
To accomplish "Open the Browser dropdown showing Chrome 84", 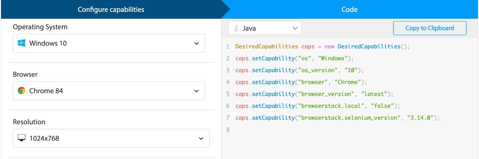I will click(109, 91).
